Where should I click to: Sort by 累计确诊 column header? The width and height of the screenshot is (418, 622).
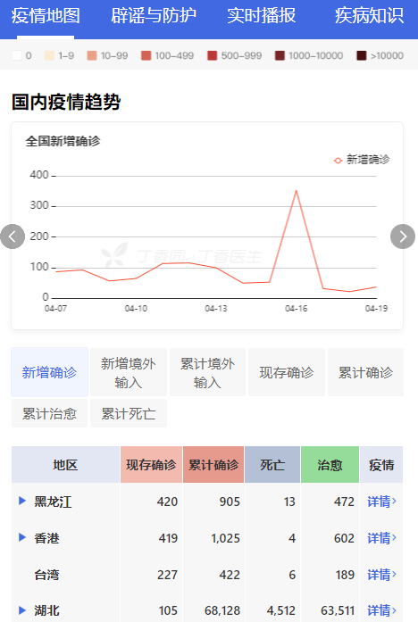pyautogui.click(x=213, y=465)
